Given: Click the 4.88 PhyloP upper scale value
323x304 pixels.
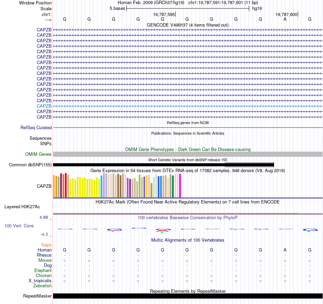Looking at the screenshot, I should point(44,217).
